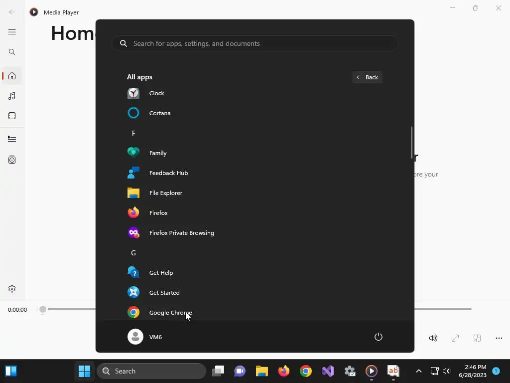Click the Windows Start button on taskbar
The width and height of the screenshot is (510, 383).
tap(85, 371)
